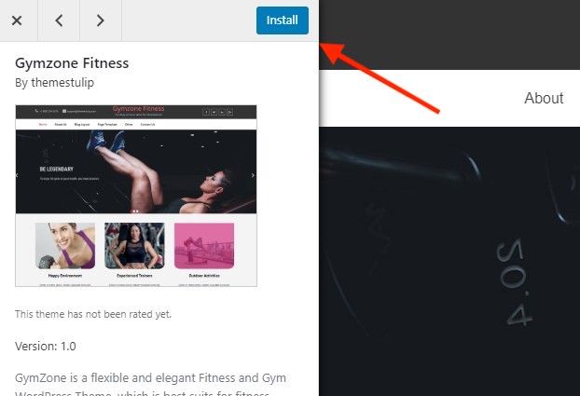Select Home in the screenshot's navigation

tap(43, 125)
